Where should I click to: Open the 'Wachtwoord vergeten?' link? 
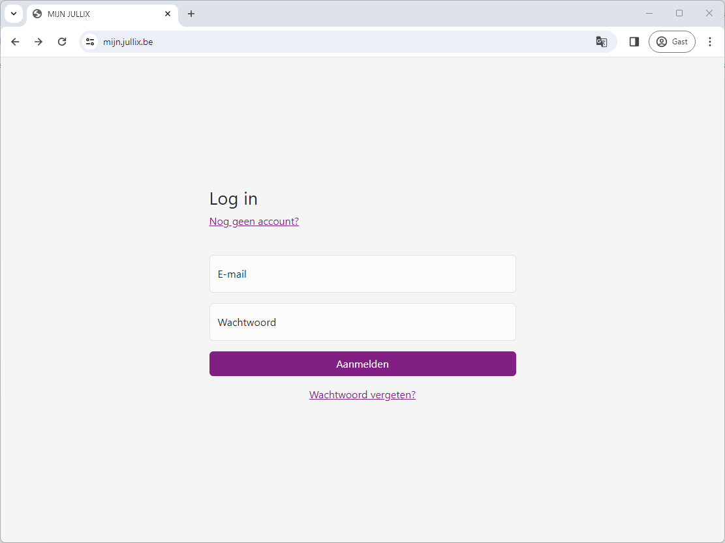click(362, 395)
